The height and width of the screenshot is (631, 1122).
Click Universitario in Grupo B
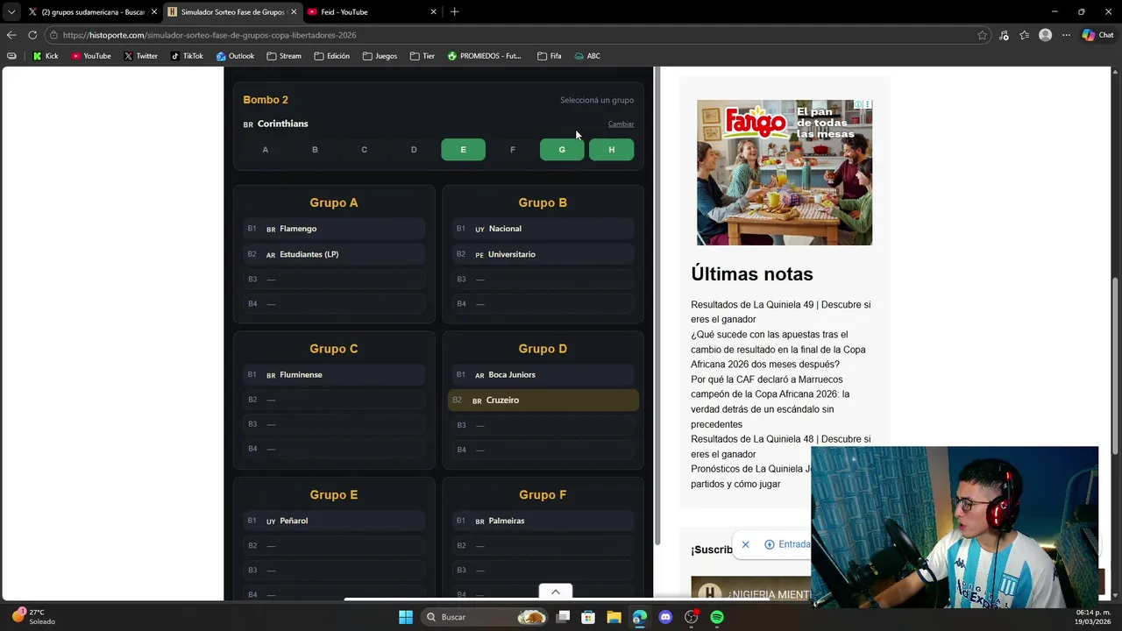[543, 254]
